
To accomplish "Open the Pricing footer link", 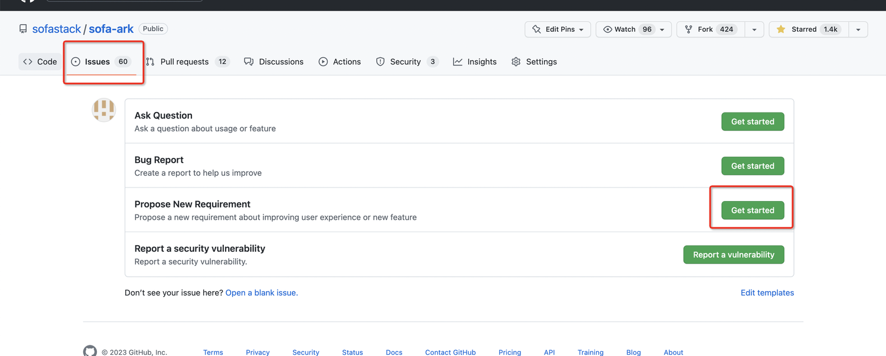I will pyautogui.click(x=510, y=352).
